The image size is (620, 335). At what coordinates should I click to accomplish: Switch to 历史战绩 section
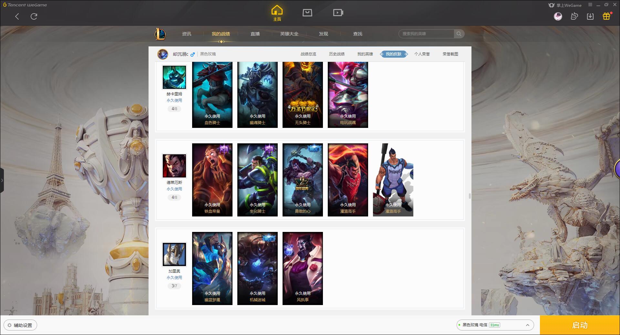click(337, 54)
